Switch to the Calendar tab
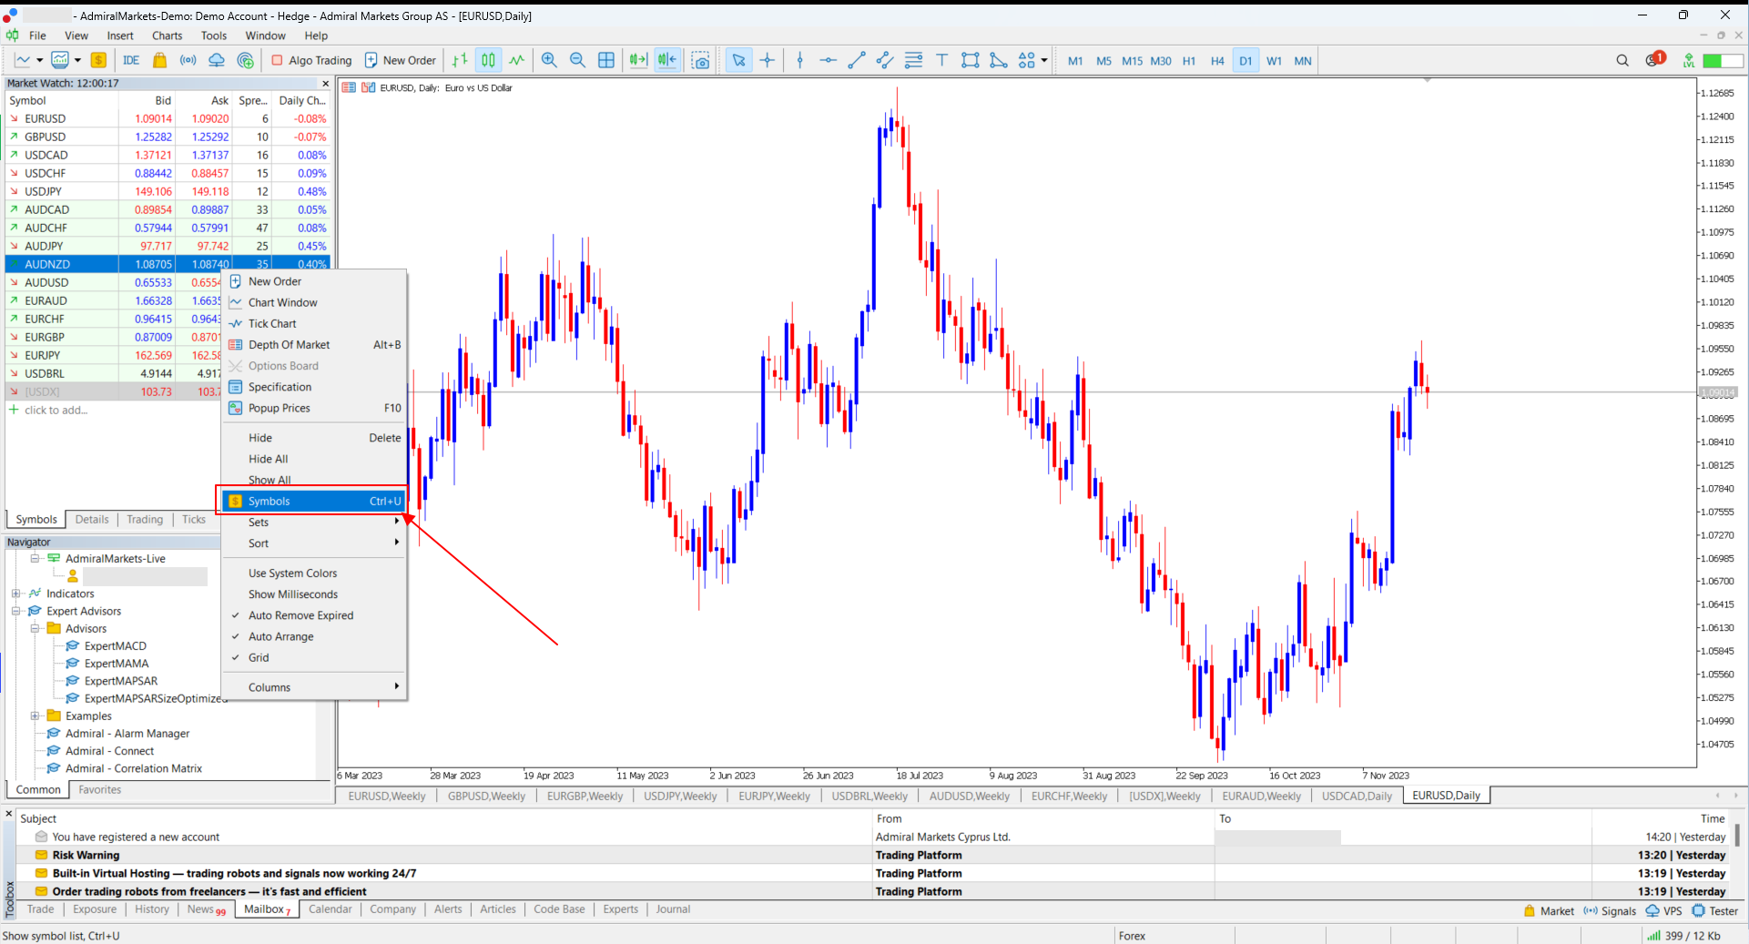This screenshot has width=1749, height=944. point(330,909)
